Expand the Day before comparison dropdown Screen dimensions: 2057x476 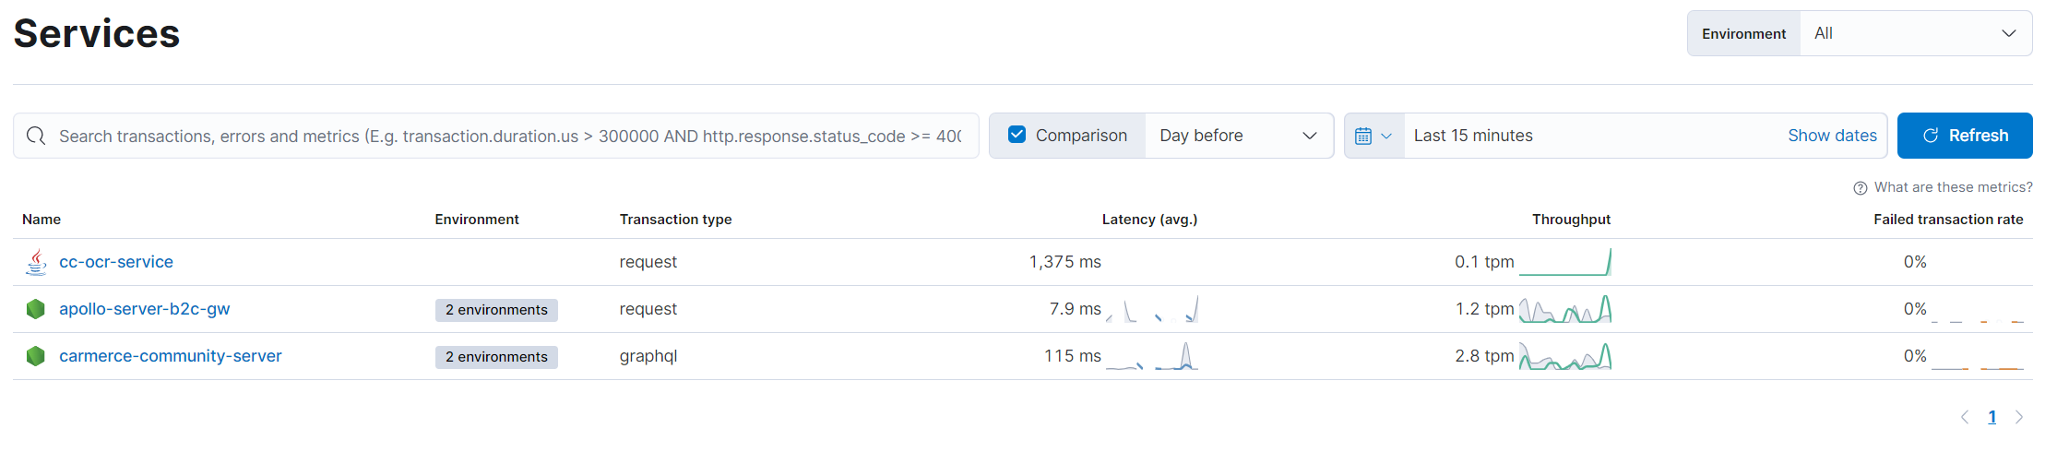1239,136
